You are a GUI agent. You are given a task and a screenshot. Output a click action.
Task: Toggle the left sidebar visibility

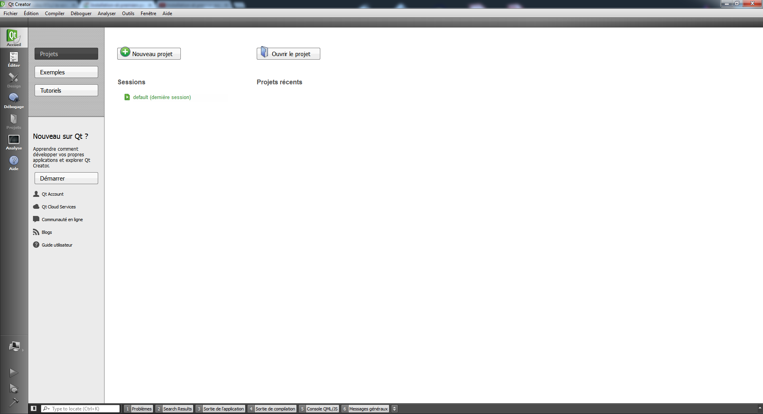34,408
